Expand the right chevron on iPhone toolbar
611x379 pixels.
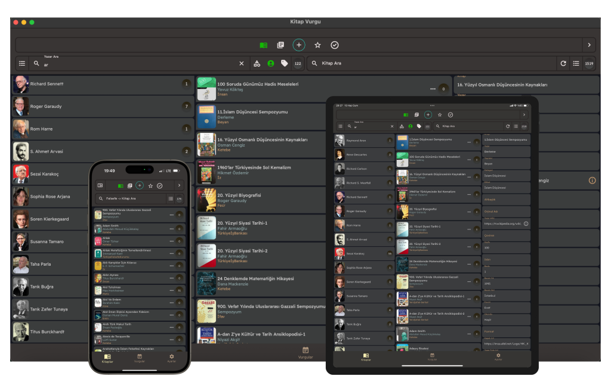pyautogui.click(x=179, y=185)
